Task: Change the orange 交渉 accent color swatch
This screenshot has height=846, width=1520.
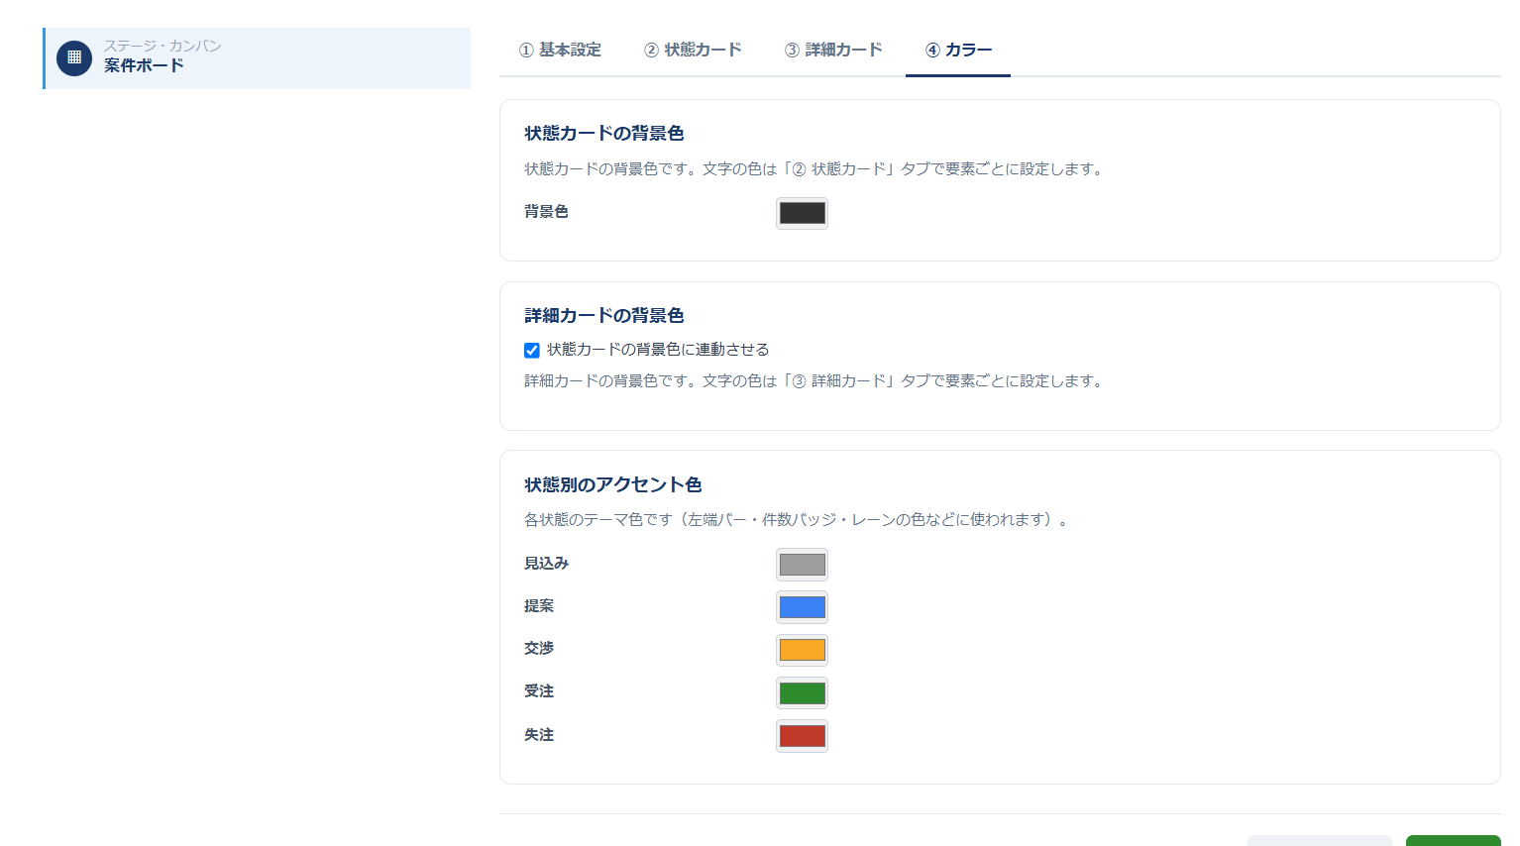Action: (802, 650)
